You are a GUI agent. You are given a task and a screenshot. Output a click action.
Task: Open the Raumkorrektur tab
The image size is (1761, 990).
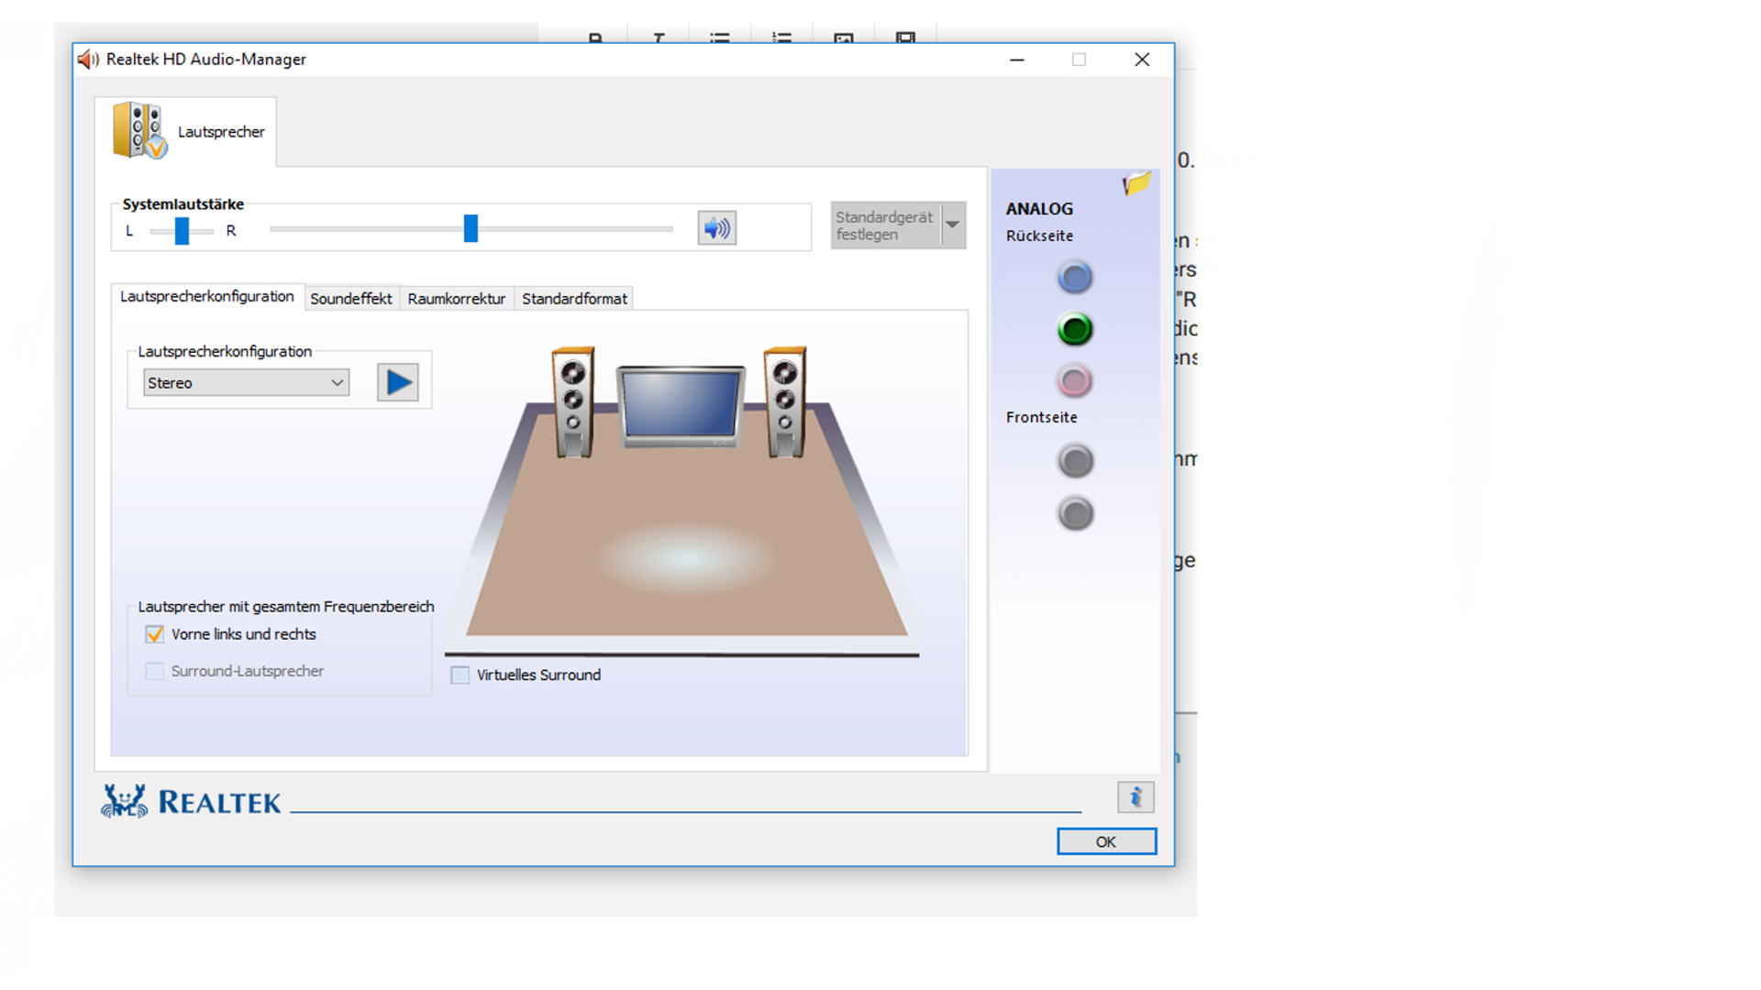coord(456,299)
